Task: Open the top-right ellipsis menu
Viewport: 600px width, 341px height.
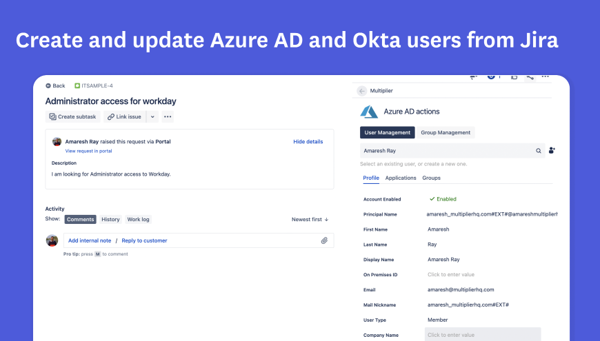Action: coord(546,77)
